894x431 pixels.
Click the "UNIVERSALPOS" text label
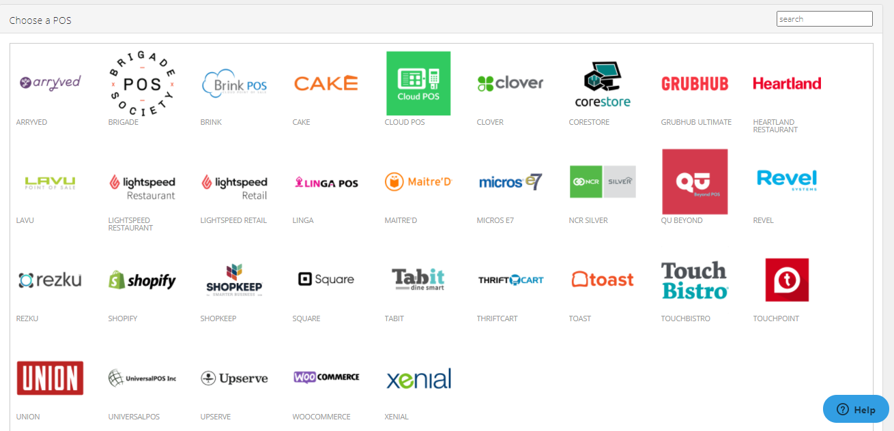click(134, 417)
